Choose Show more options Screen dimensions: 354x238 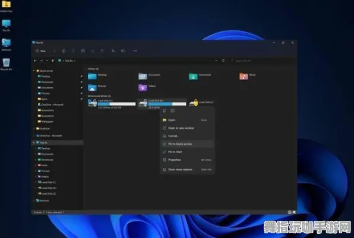(187, 170)
